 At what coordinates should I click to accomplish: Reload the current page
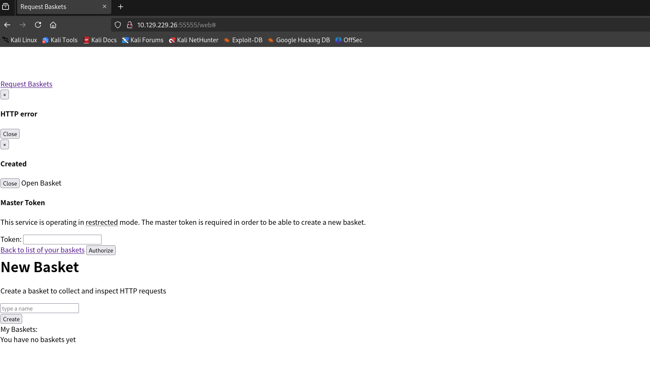coord(38,25)
